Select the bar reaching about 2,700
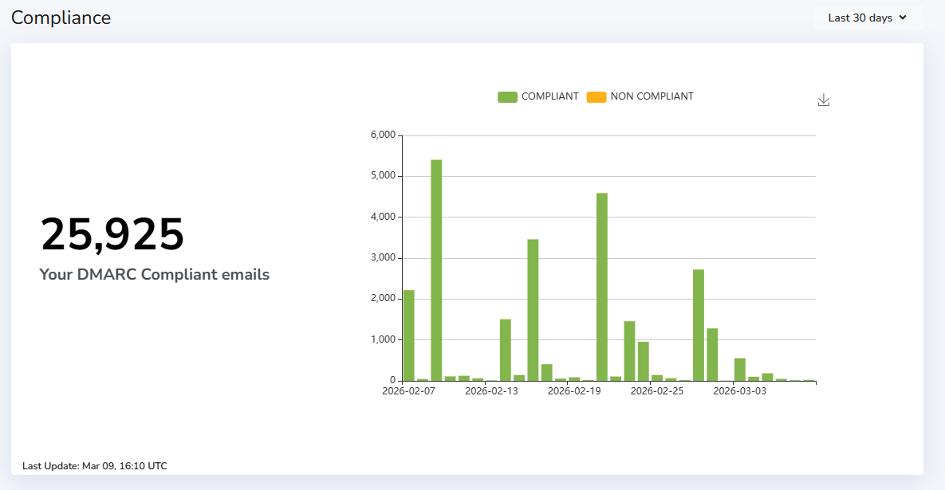The image size is (945, 490). (699, 325)
